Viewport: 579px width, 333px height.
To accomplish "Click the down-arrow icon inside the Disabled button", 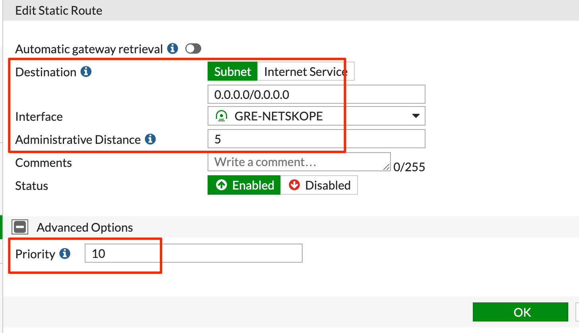I will coord(294,185).
